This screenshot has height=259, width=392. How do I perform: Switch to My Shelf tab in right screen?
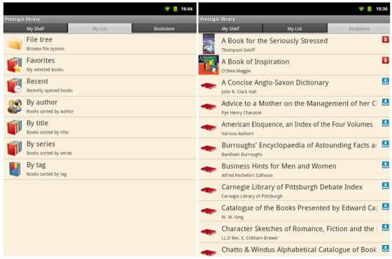pos(230,29)
